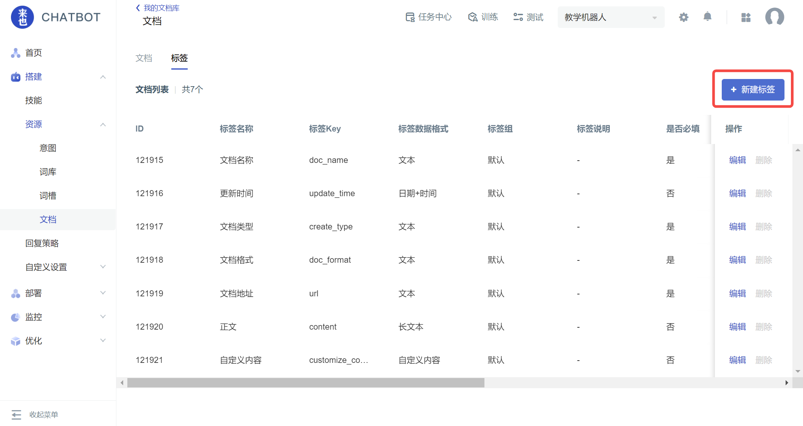
Task: Switch to the 文档 tab
Action: pos(144,58)
